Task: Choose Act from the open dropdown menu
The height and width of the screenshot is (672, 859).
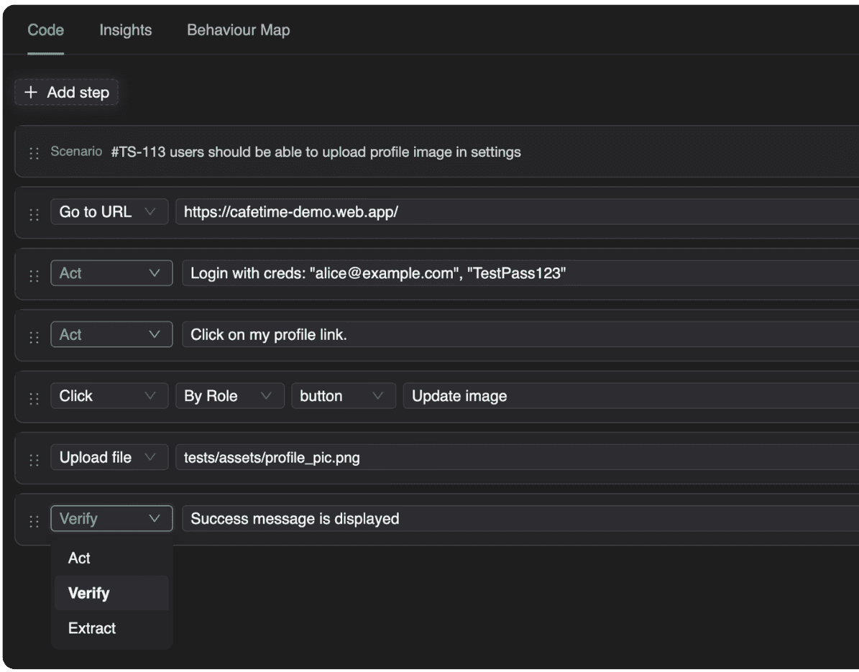Action: point(79,558)
